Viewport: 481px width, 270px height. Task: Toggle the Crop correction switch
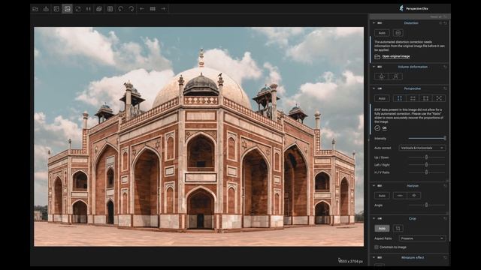point(380,218)
